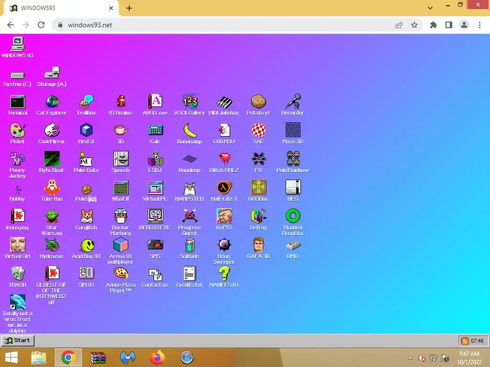Click the 07:46 Windows93 clock
490x367 pixels.
[477, 341]
